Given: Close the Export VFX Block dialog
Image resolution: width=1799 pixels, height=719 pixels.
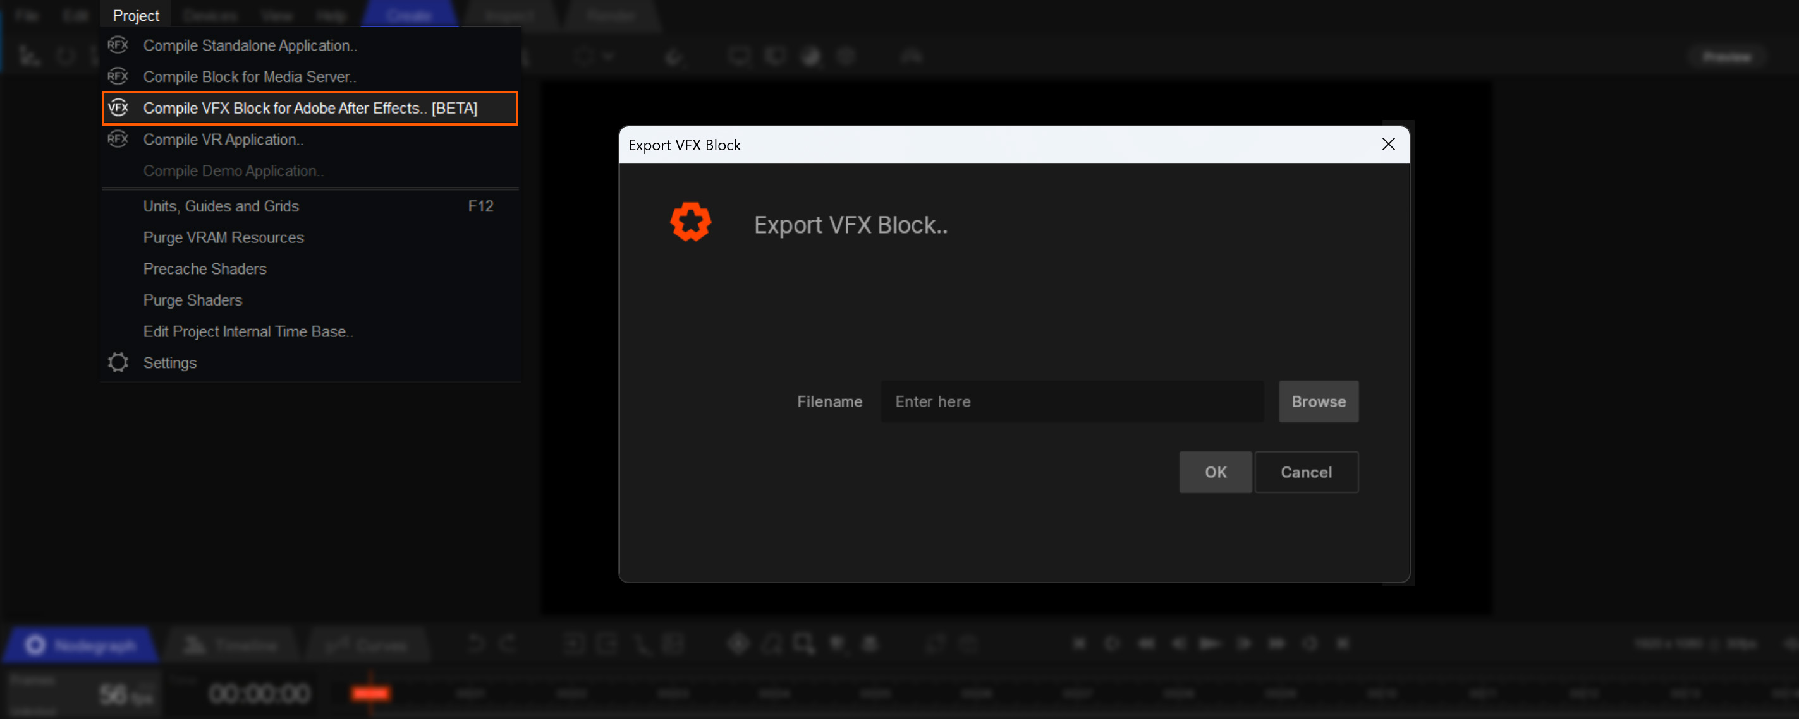Looking at the screenshot, I should click(1387, 145).
